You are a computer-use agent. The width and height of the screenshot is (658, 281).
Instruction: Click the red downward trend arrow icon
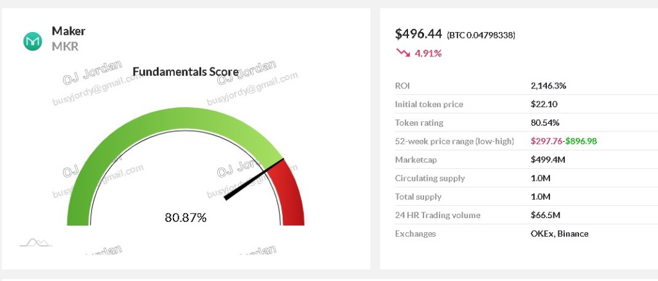point(403,53)
